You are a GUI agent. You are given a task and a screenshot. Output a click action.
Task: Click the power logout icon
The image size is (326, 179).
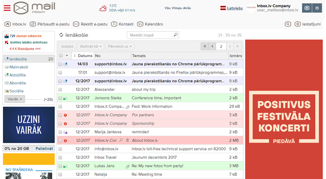317,8
